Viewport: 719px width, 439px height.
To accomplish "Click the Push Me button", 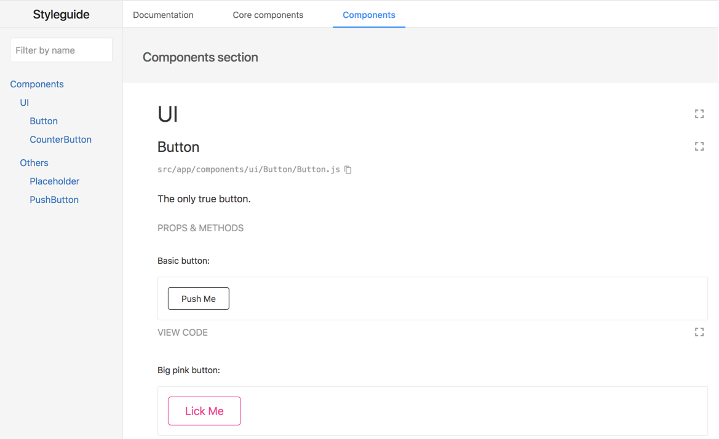I will pyautogui.click(x=199, y=299).
